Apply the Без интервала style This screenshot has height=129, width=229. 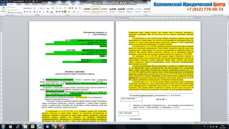pyautogui.click(x=104, y=10)
